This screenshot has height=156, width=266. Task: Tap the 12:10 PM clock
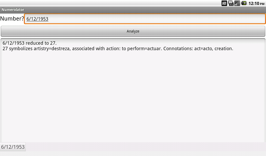coord(256,3)
